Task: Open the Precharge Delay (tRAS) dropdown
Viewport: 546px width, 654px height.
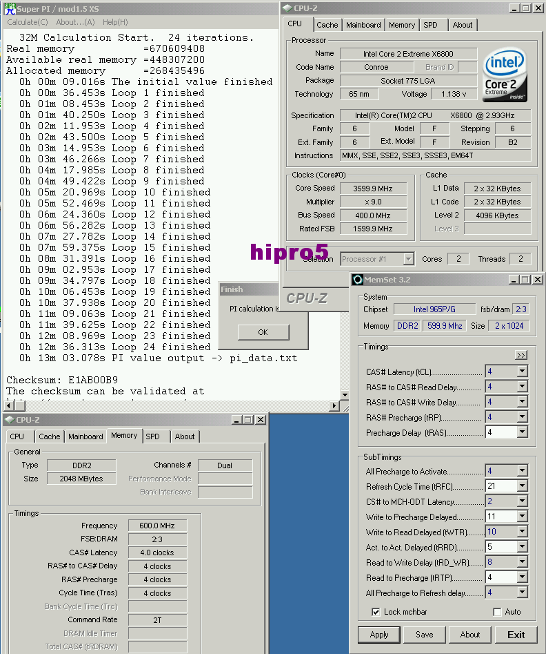Action: (523, 432)
